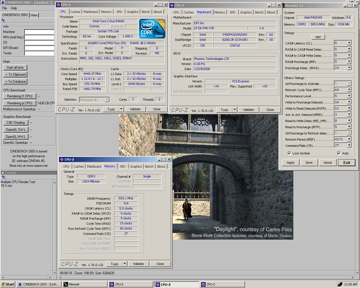Open Precharge Delay (tRAS) dropdown
Screen dimensions: 360x288
point(349,68)
